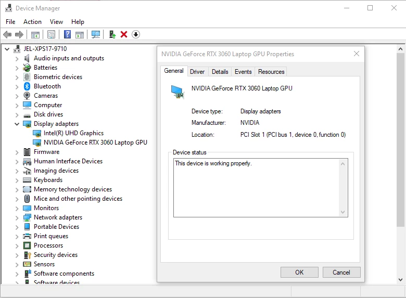Click the Mice and other pointing devices icon

coord(27,199)
